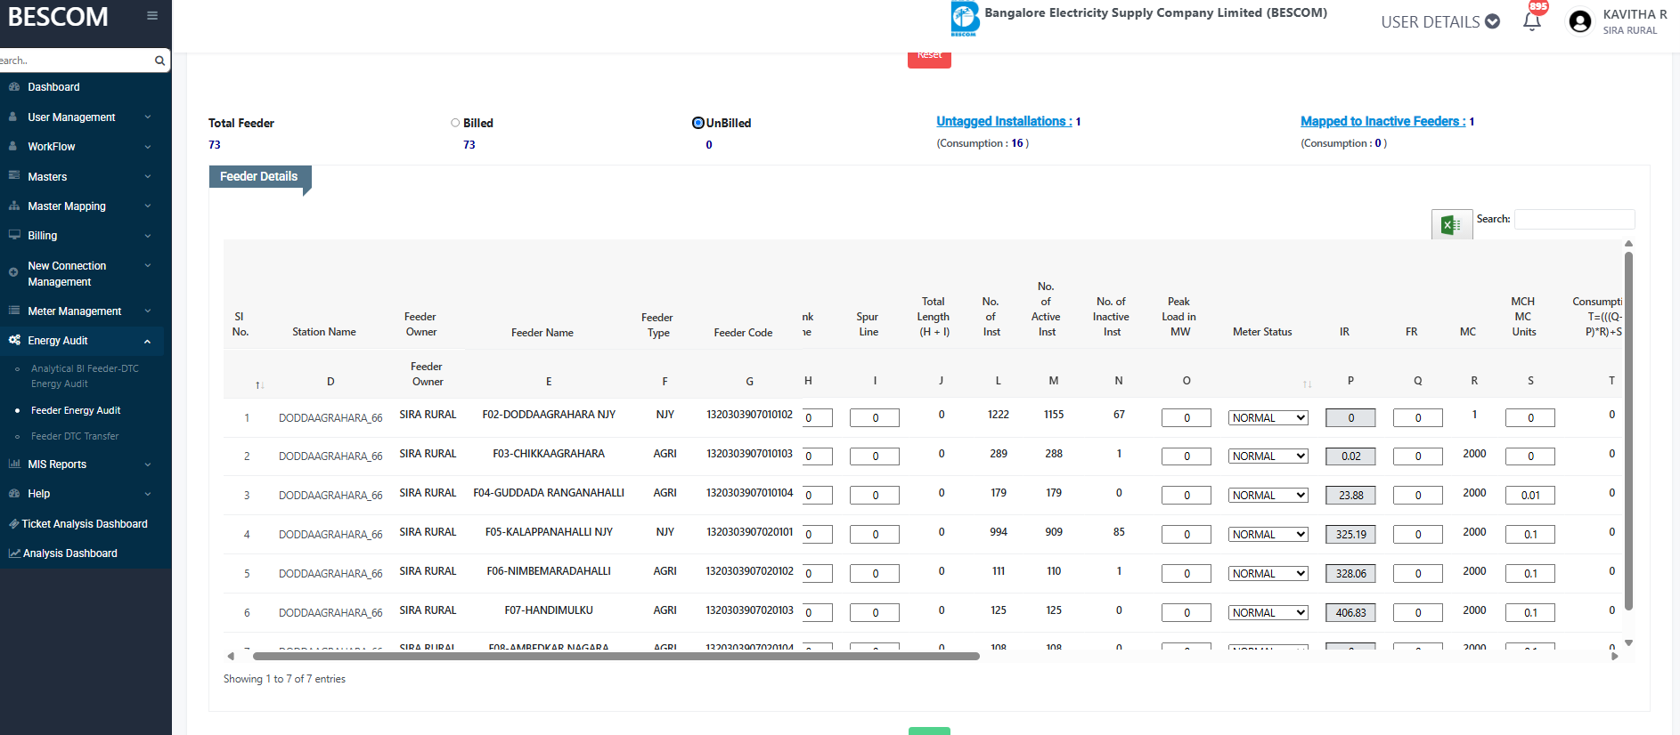Viewport: 1680px width, 735px height.
Task: Open Mapped to Inactive Feeders link
Action: point(1382,121)
